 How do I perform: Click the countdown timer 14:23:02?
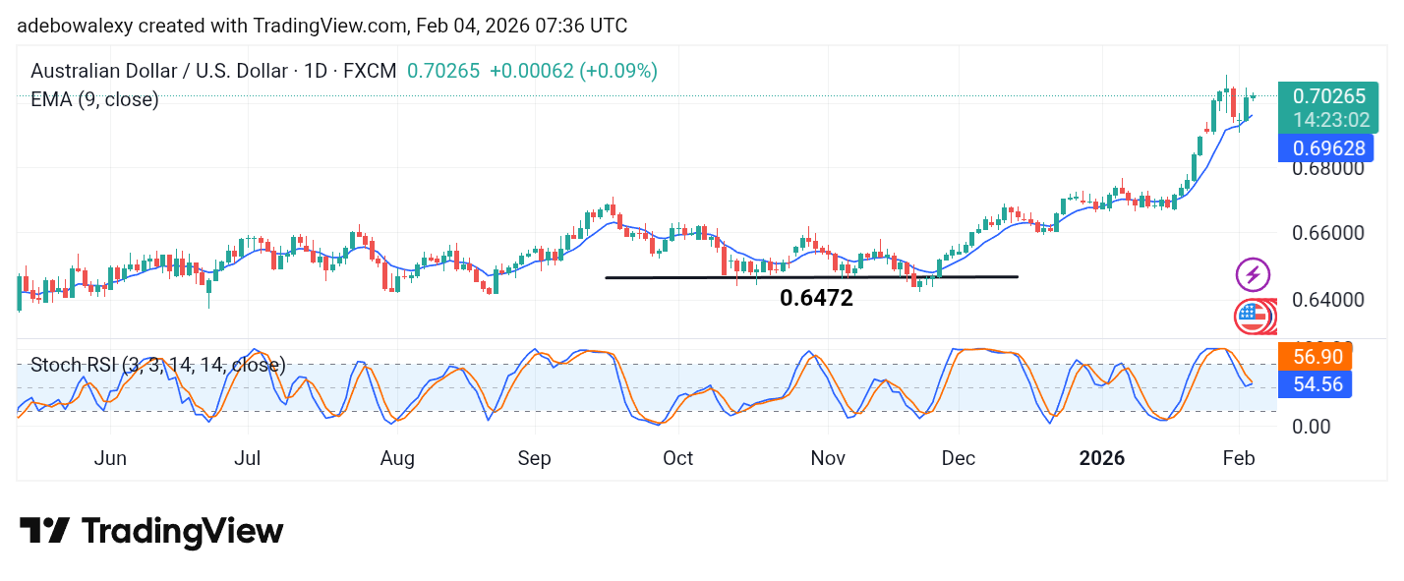(1332, 121)
